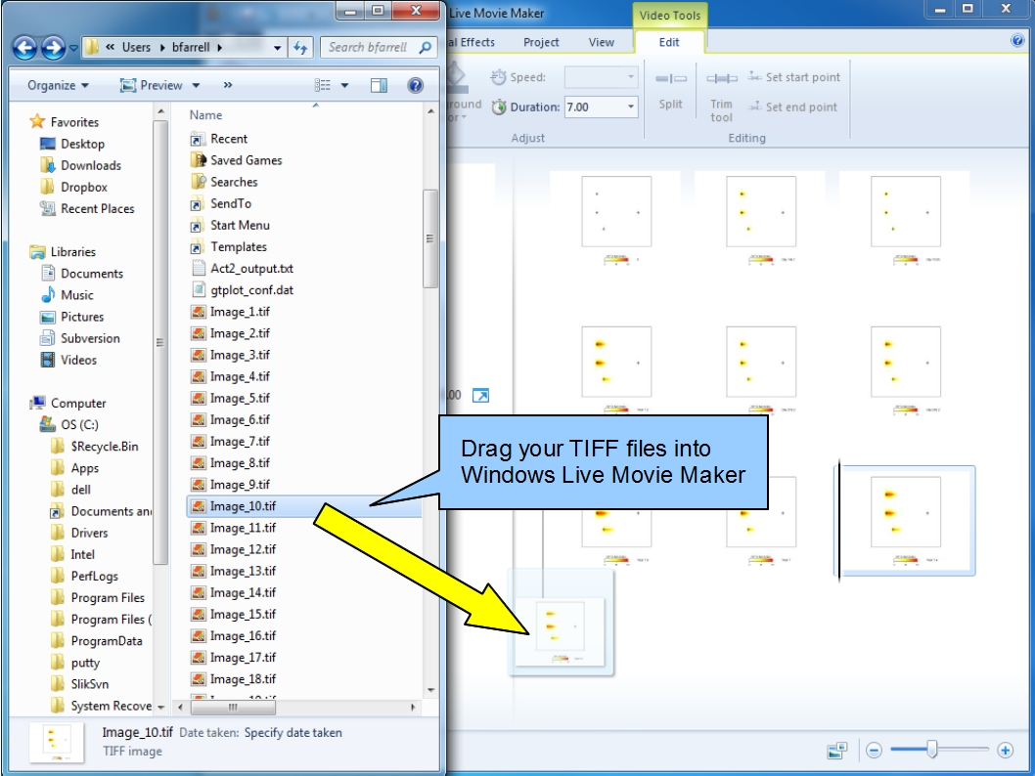
Task: Expand the bfarrell breadcrumb arrow
Action: click(x=220, y=48)
